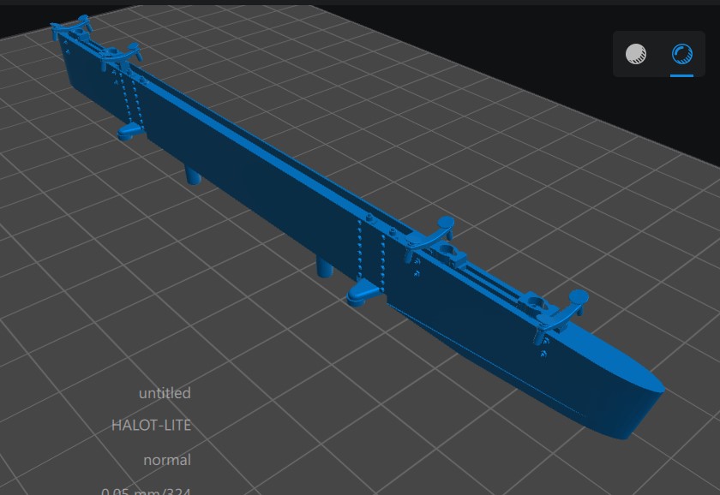Click the curved davit arm at mid-deck
Screen dimensions: 720x495
coord(441,226)
